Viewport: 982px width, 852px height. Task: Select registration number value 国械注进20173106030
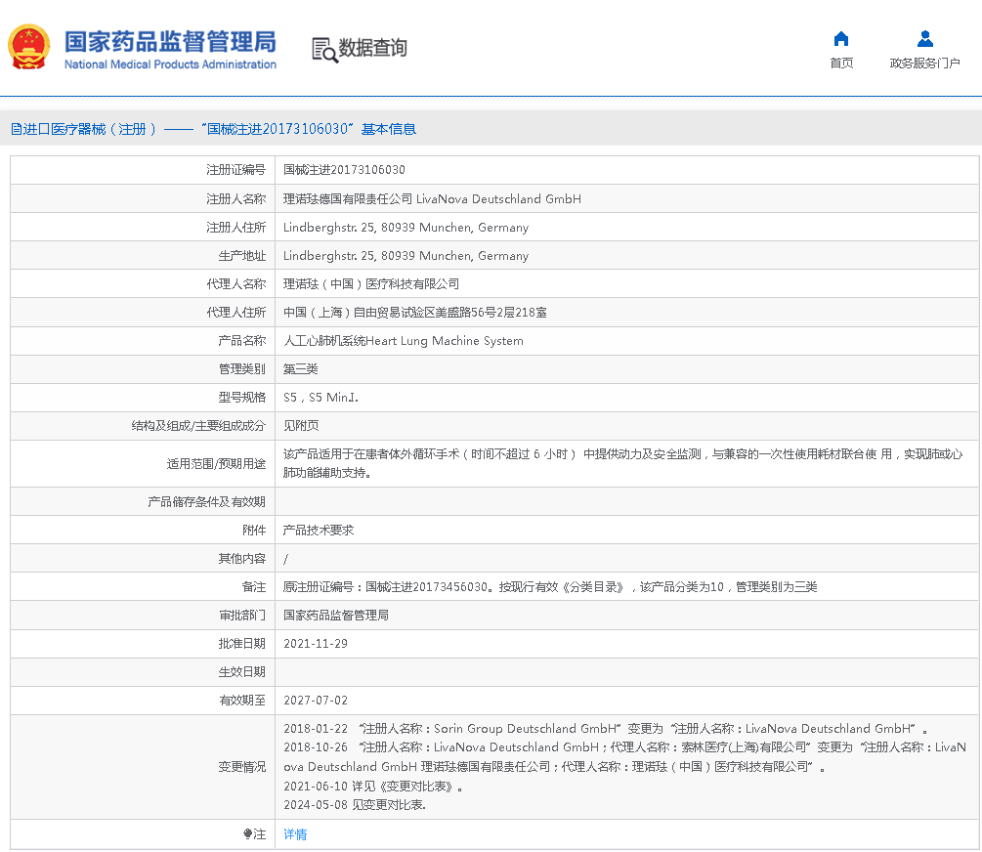pyautogui.click(x=344, y=170)
